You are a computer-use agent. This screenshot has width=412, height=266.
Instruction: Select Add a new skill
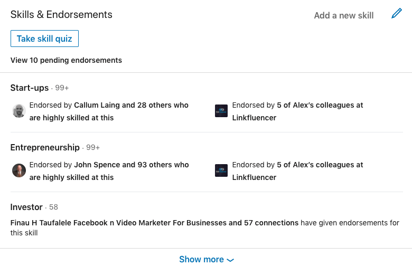344,15
